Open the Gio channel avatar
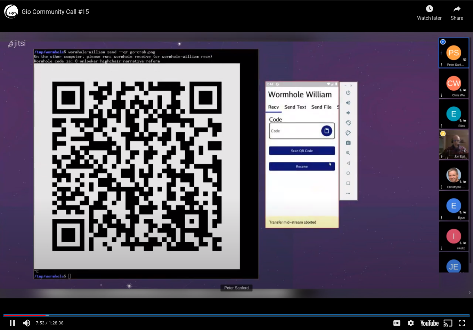The height and width of the screenshot is (330, 473). [x=11, y=11]
